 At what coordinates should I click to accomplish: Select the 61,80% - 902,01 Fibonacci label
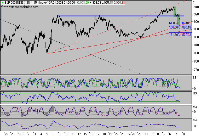[179, 23]
